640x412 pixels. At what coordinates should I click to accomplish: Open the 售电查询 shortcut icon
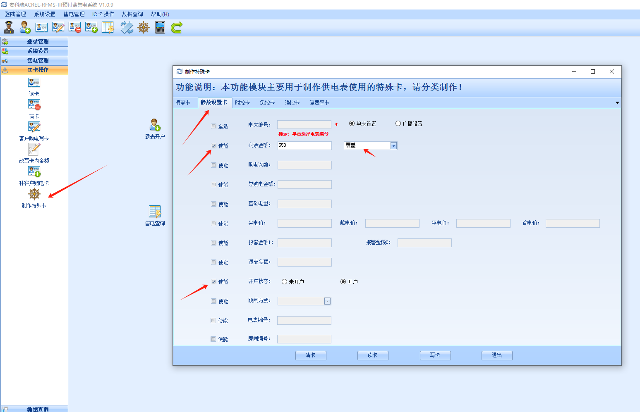point(155,212)
